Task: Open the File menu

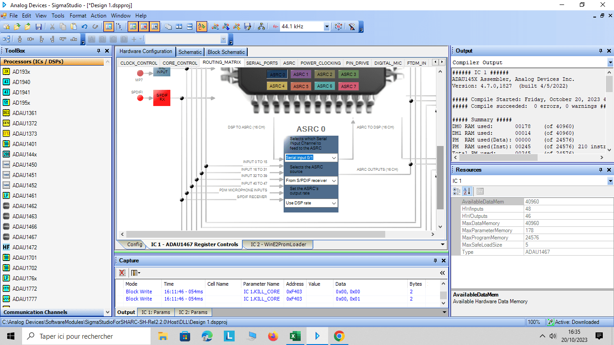Action: click(x=13, y=15)
